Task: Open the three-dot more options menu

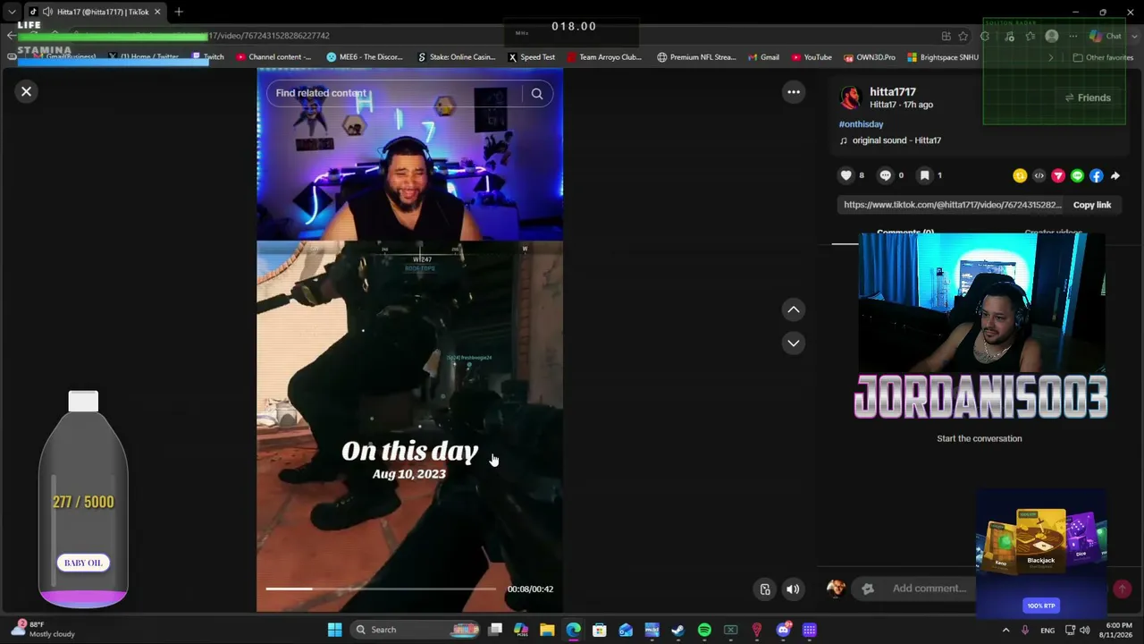Action: tap(793, 92)
